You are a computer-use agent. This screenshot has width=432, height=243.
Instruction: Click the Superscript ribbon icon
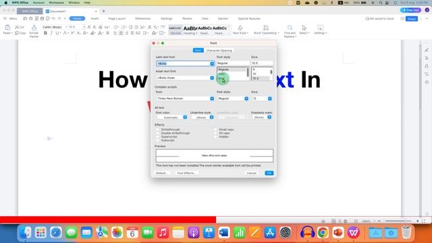pyautogui.click(x=72, y=33)
